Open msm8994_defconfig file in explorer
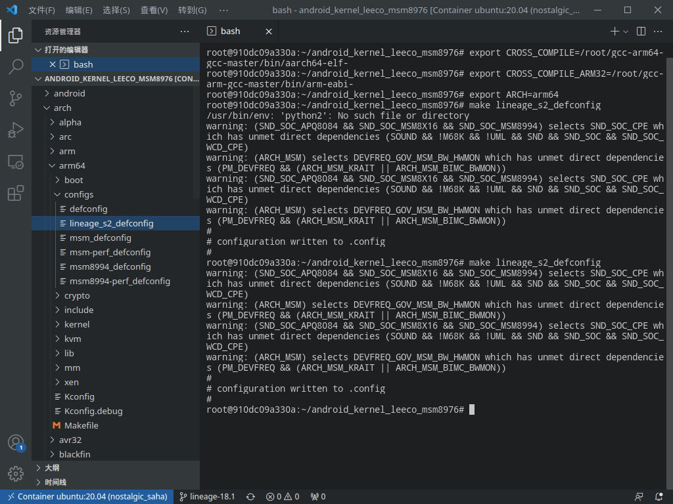This screenshot has height=504, width=673. pos(110,266)
